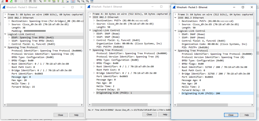259x121 pixels.
Task: Expand Originating VLAN (PVID): 1 row
Action: pos(94,93)
